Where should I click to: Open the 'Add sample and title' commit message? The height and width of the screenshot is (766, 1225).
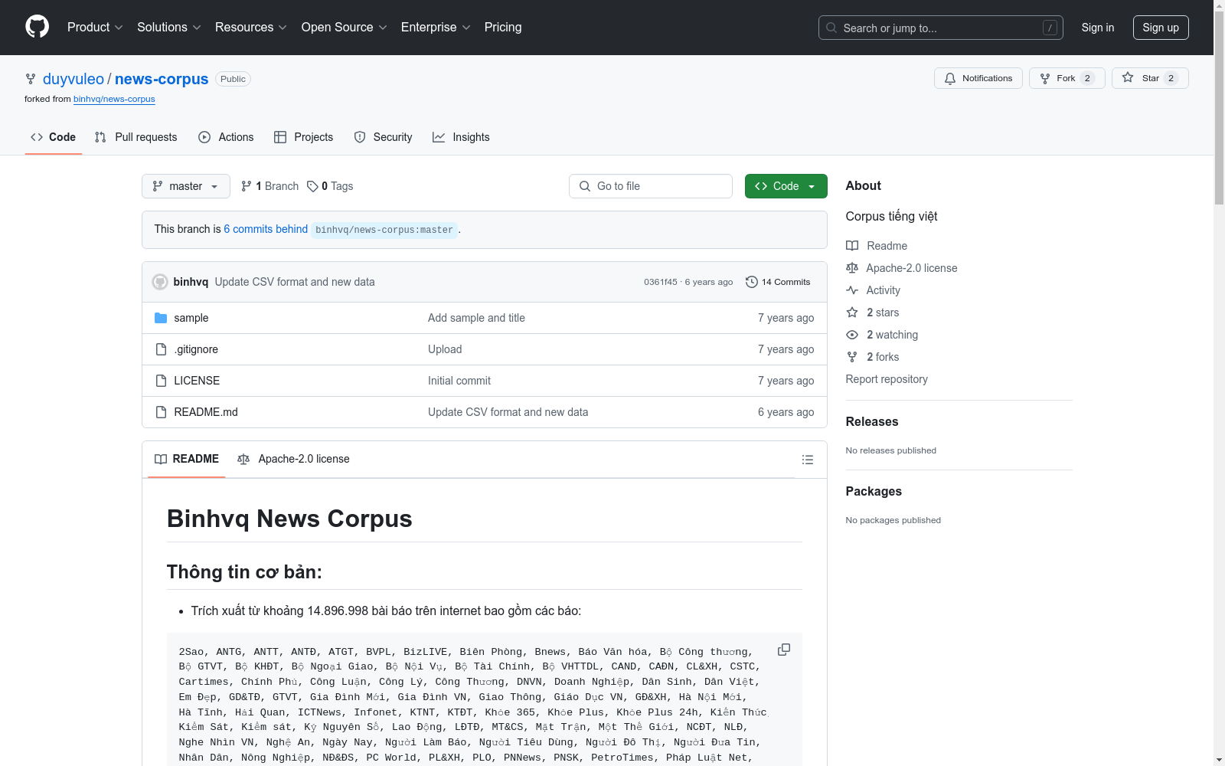476,318
